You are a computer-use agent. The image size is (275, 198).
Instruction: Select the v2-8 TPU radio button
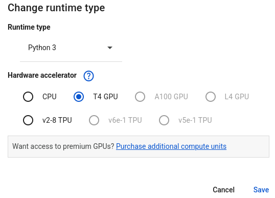click(x=28, y=120)
